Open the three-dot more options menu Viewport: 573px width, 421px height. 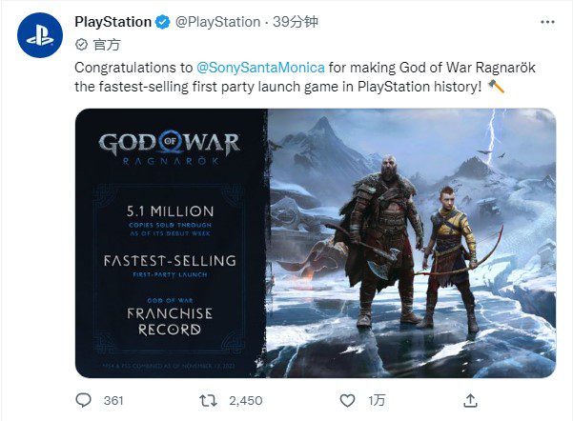pos(546,22)
